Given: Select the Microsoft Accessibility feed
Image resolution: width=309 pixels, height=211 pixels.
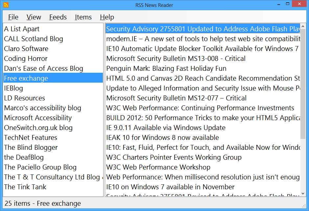Looking at the screenshot, I should click(x=53, y=118).
